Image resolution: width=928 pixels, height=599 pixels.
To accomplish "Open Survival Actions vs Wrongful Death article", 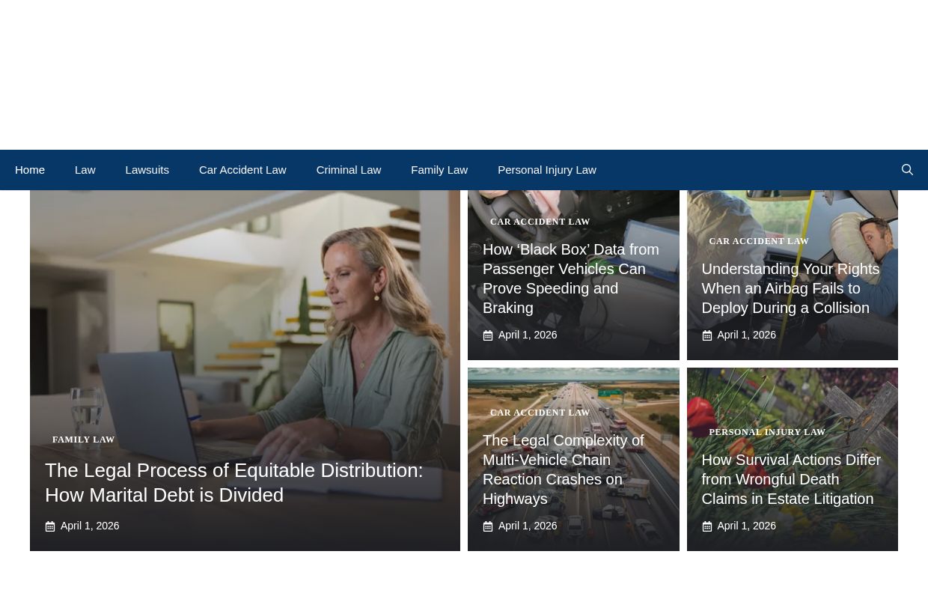I will 790,479.
